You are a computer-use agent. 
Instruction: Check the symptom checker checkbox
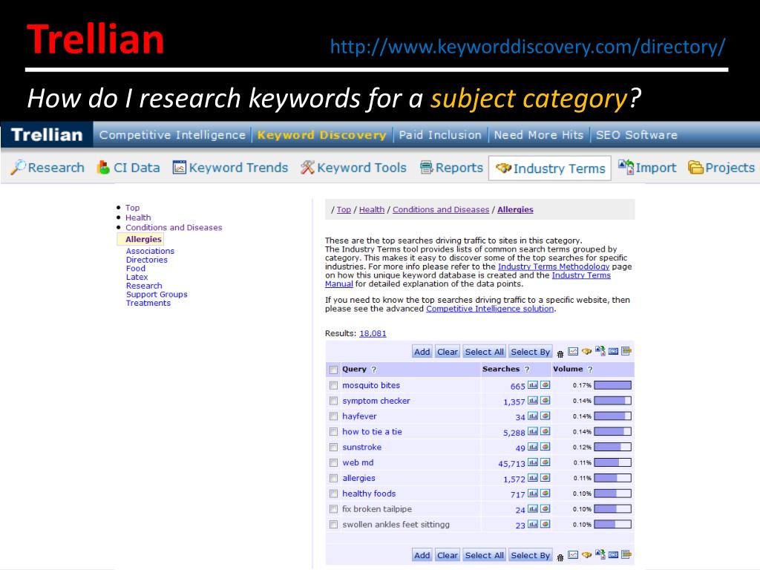333,401
